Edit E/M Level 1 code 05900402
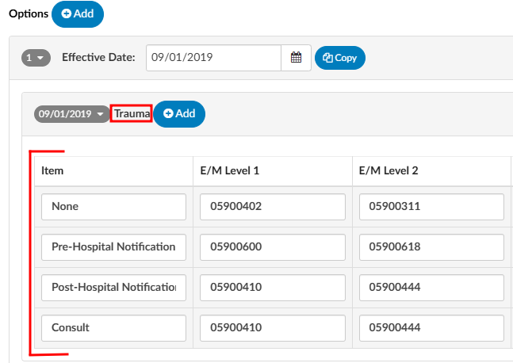Viewport: 513px width, 363px height. tap(273, 207)
